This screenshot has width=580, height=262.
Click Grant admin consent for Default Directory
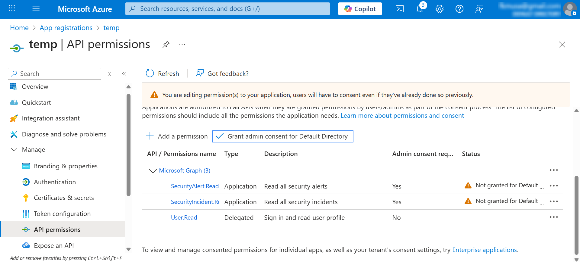[x=283, y=136]
